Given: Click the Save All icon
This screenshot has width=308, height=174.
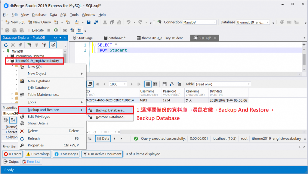Looking at the screenshot, I should (96, 22).
